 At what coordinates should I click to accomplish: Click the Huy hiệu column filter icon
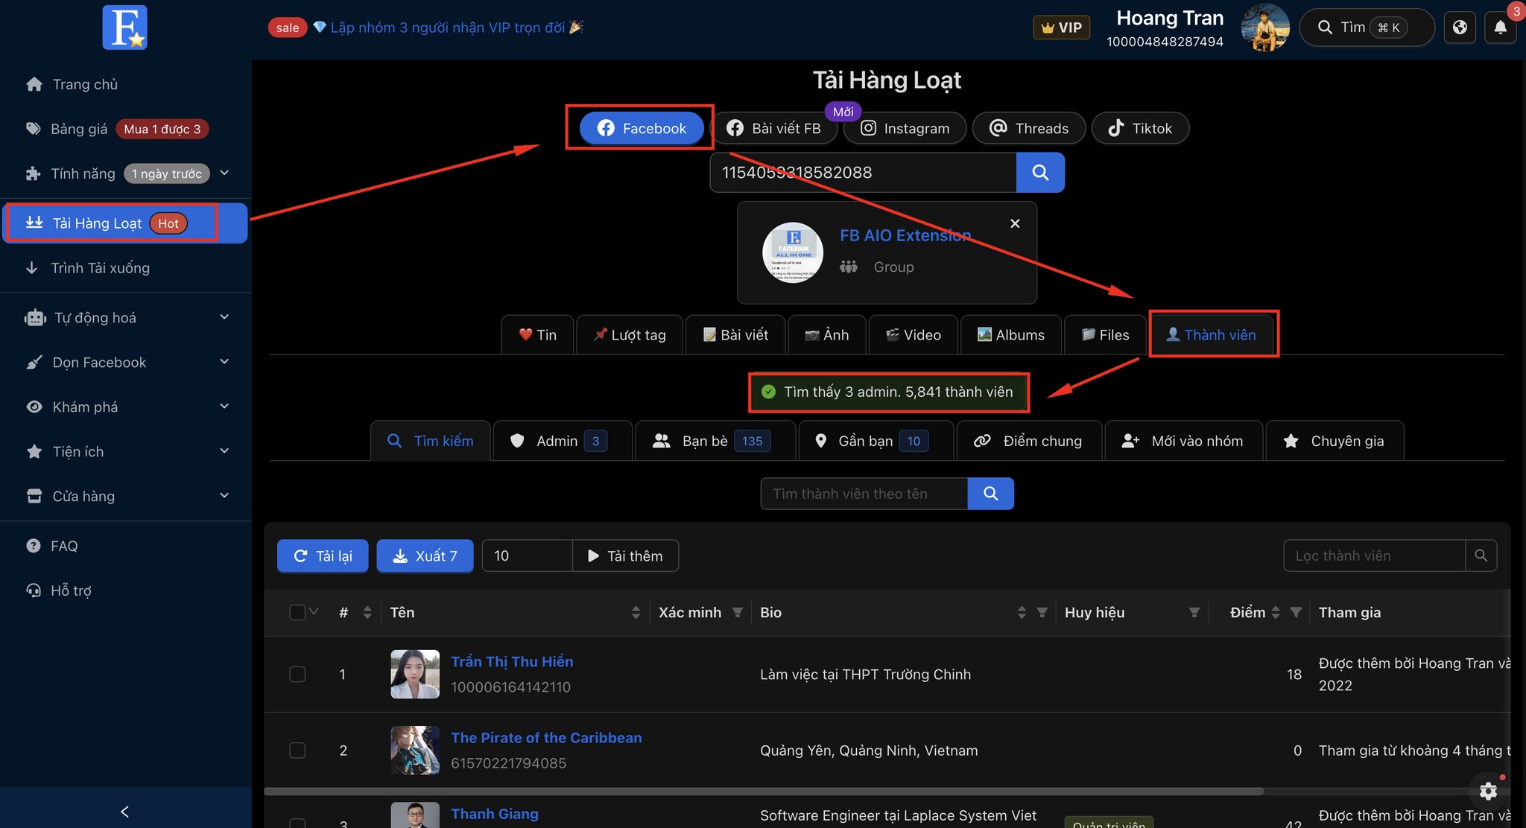click(1194, 612)
